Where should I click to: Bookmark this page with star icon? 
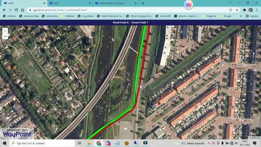pyautogui.click(x=237, y=10)
